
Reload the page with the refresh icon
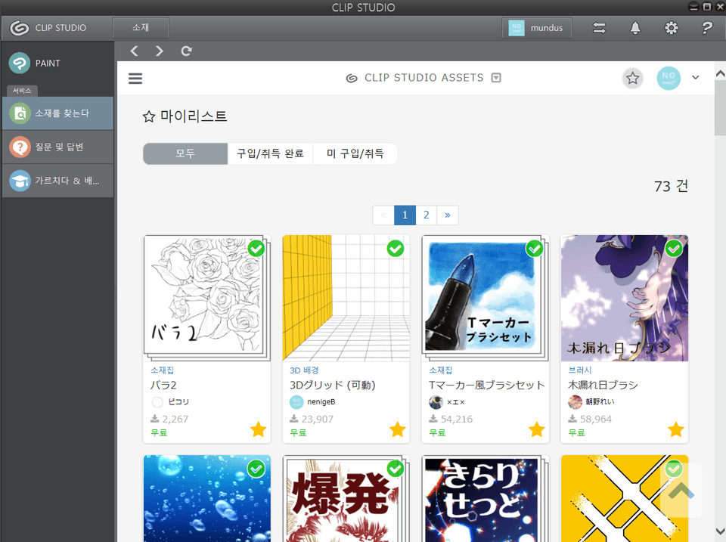tap(186, 51)
